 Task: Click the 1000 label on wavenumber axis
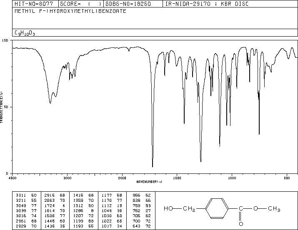click(232, 178)
